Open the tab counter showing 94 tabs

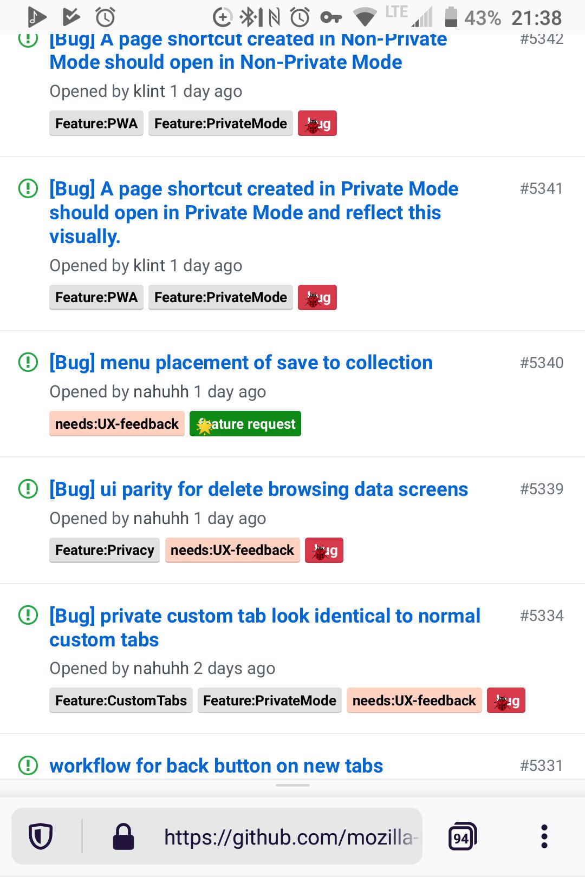(x=461, y=835)
